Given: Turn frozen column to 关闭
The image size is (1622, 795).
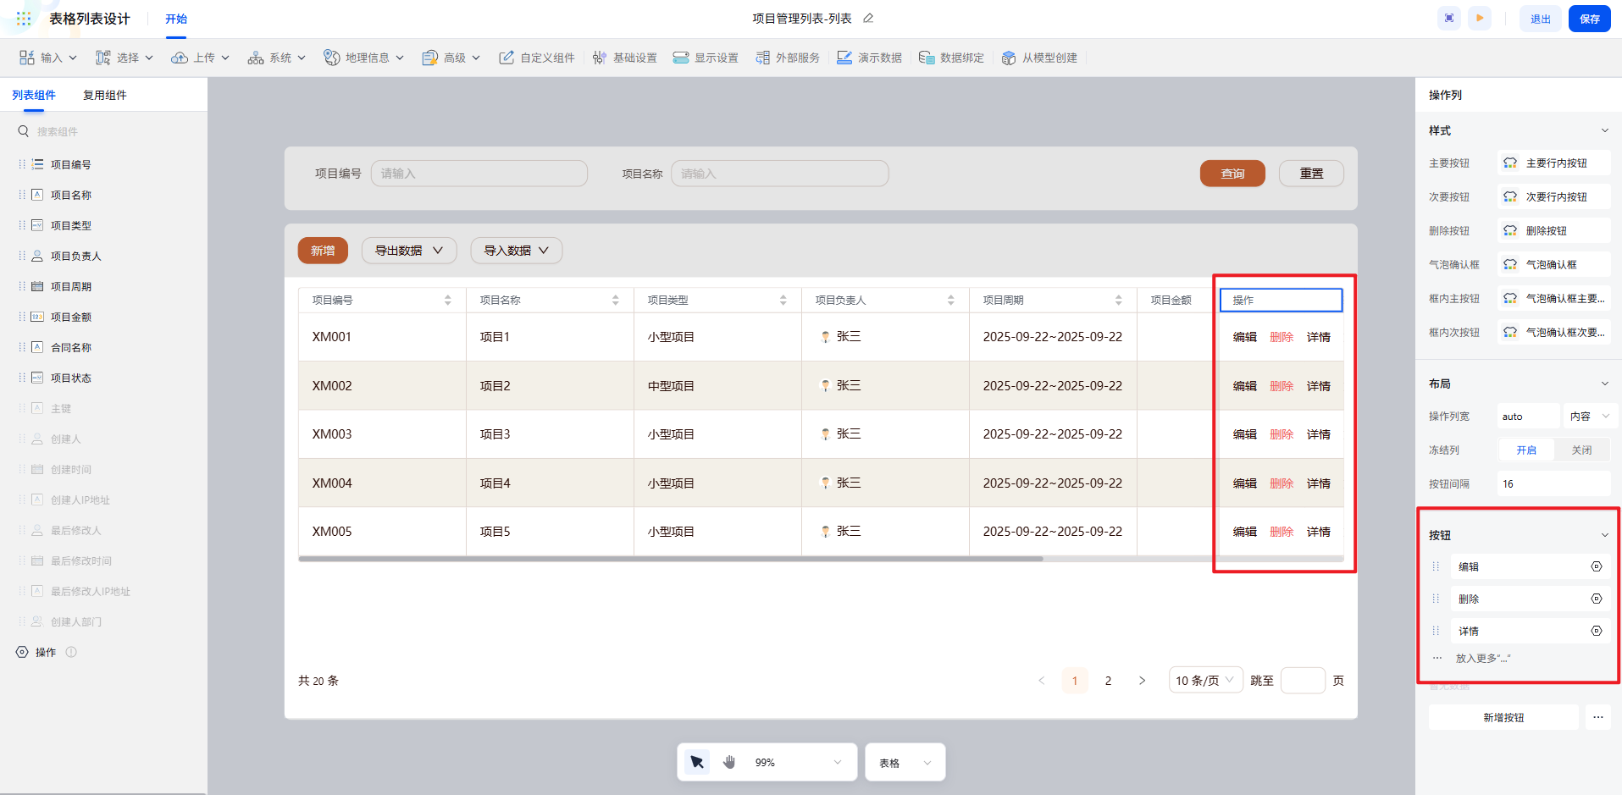Looking at the screenshot, I should point(1581,450).
